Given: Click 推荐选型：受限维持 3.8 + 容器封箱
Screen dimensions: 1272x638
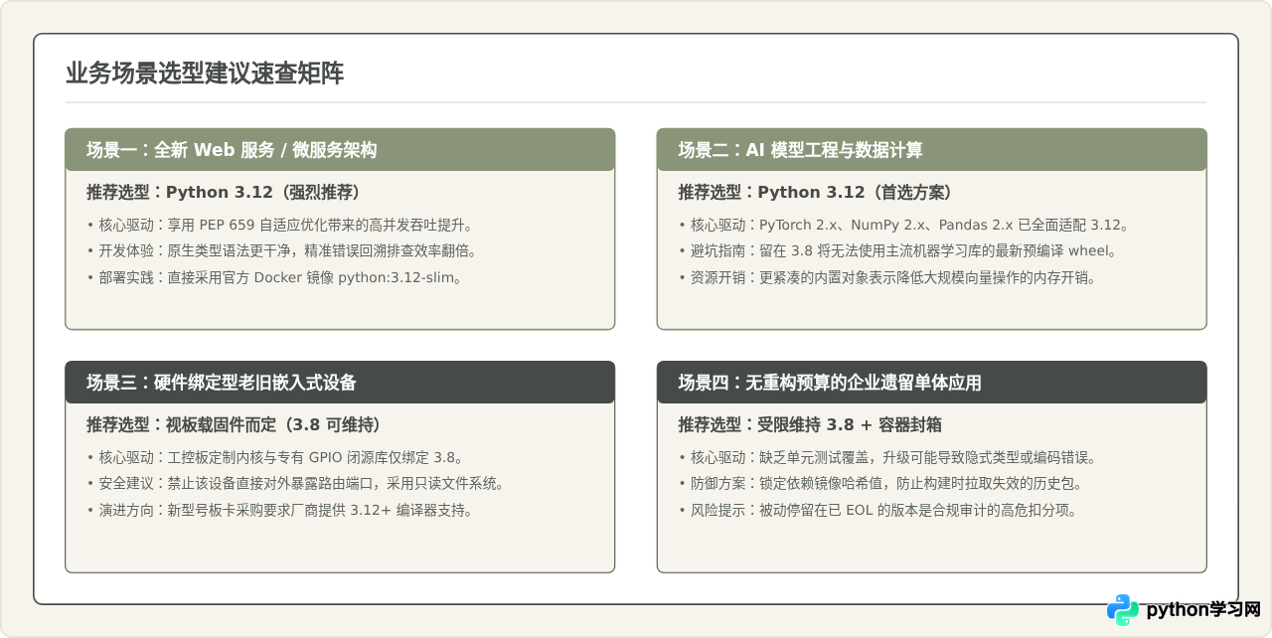Looking at the screenshot, I should 810,424.
